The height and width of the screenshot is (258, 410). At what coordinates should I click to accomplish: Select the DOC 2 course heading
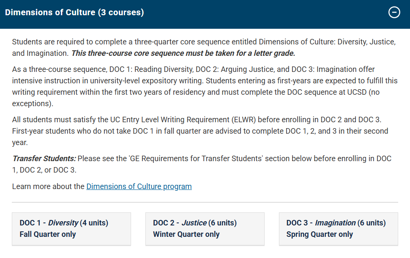click(x=195, y=223)
